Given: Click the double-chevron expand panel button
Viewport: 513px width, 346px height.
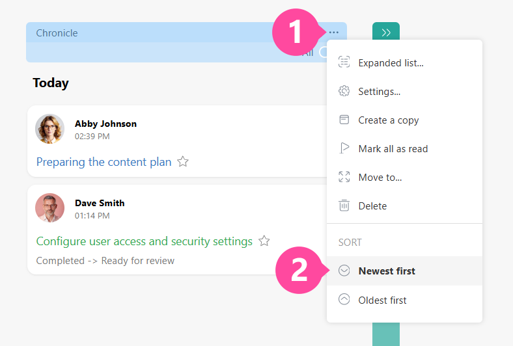Looking at the screenshot, I should pyautogui.click(x=386, y=33).
